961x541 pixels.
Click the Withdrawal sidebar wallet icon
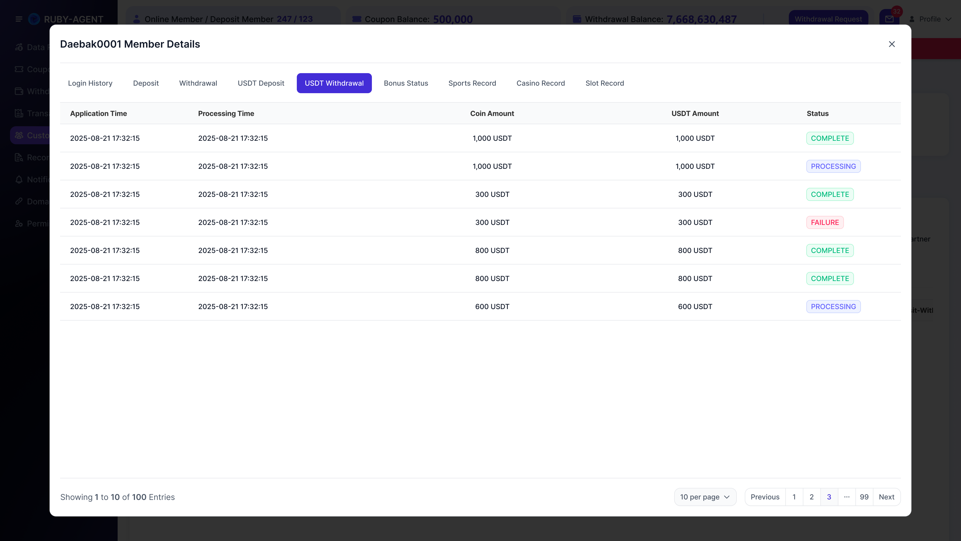(x=19, y=91)
